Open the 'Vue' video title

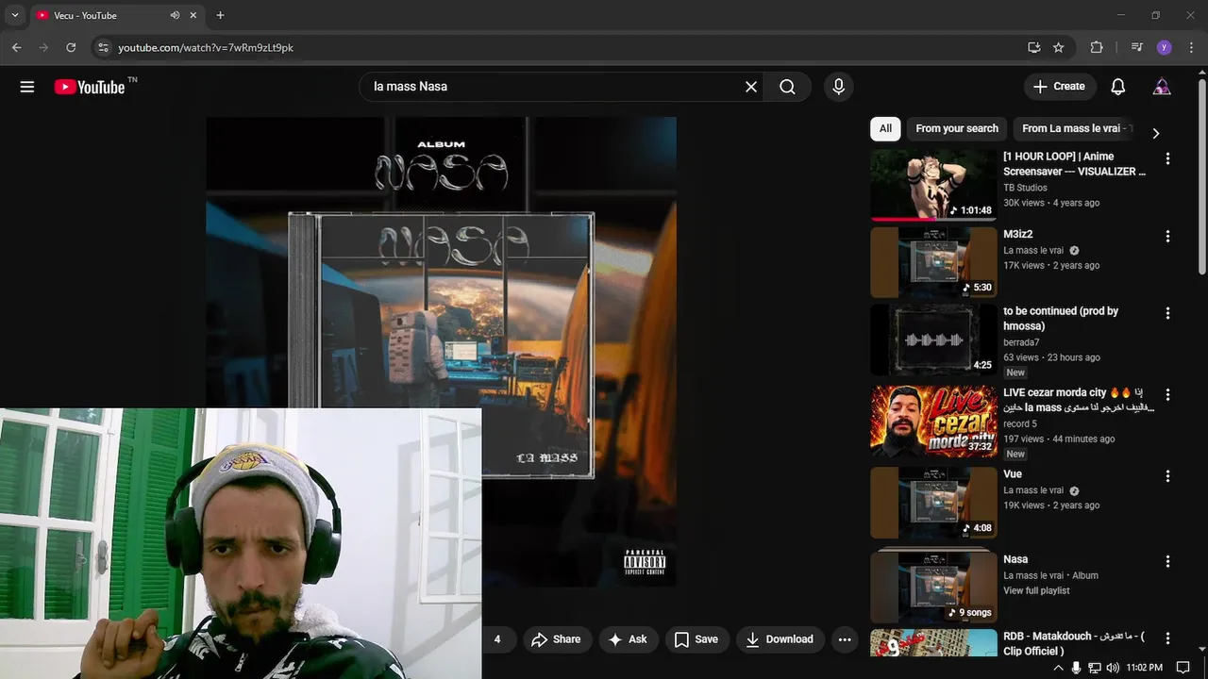click(x=1013, y=474)
